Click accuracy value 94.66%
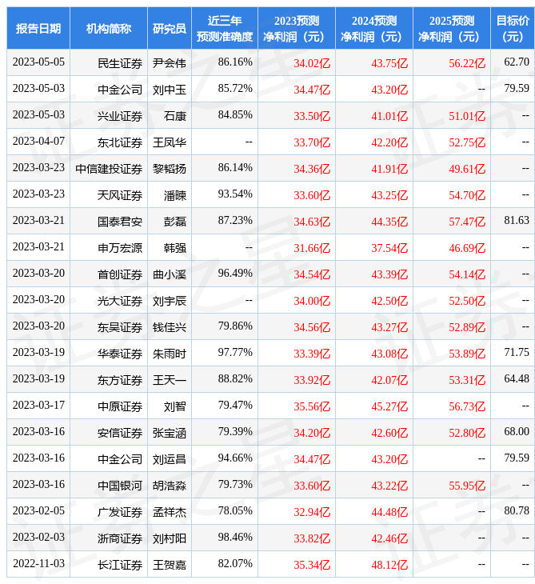 235,458
